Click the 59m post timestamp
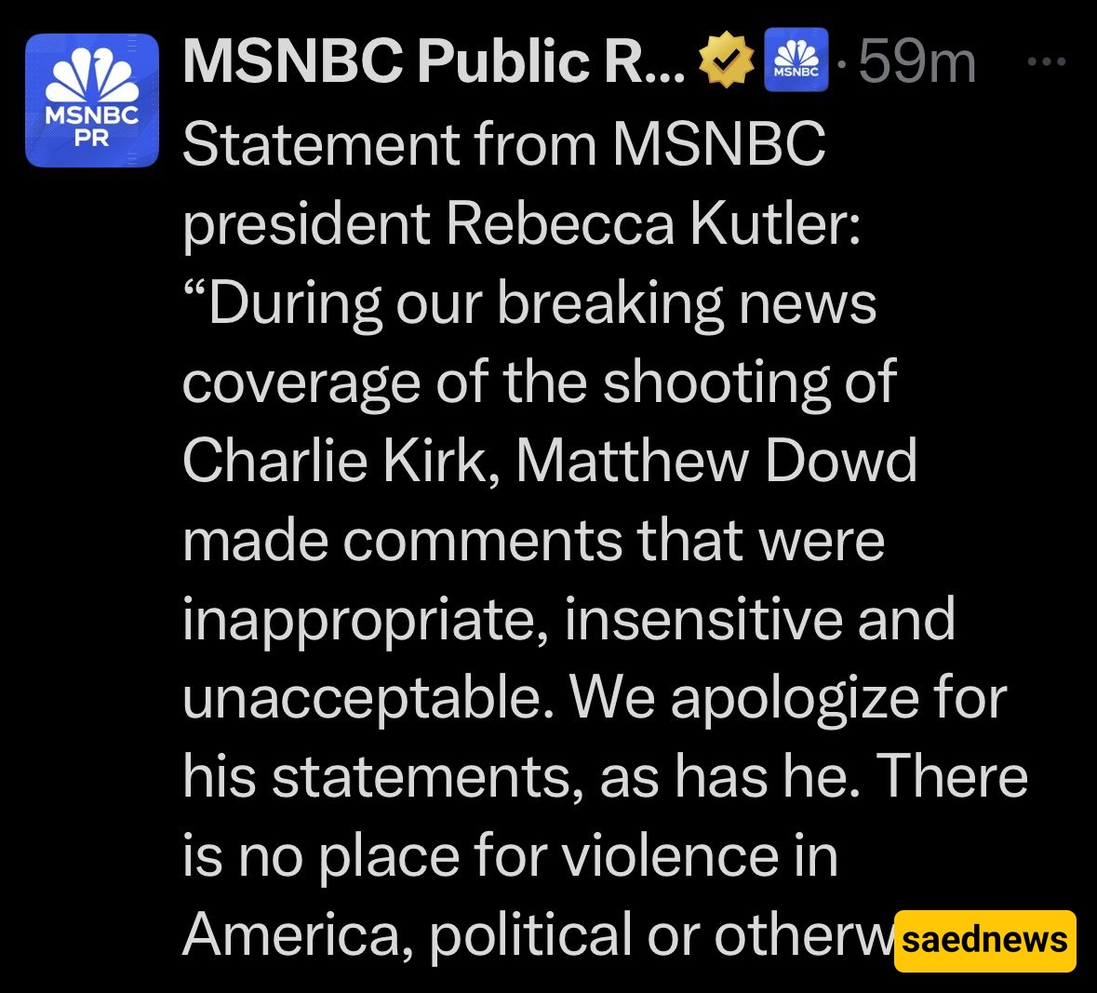 pos(917,61)
